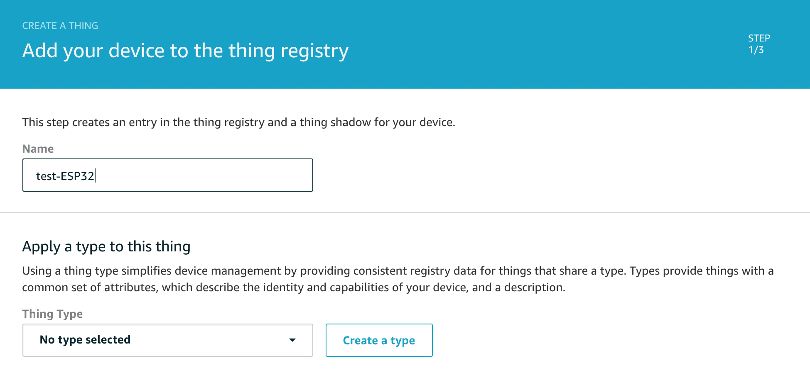810x380 pixels.
Task: Click the 'Create a type' button
Action: click(x=379, y=340)
